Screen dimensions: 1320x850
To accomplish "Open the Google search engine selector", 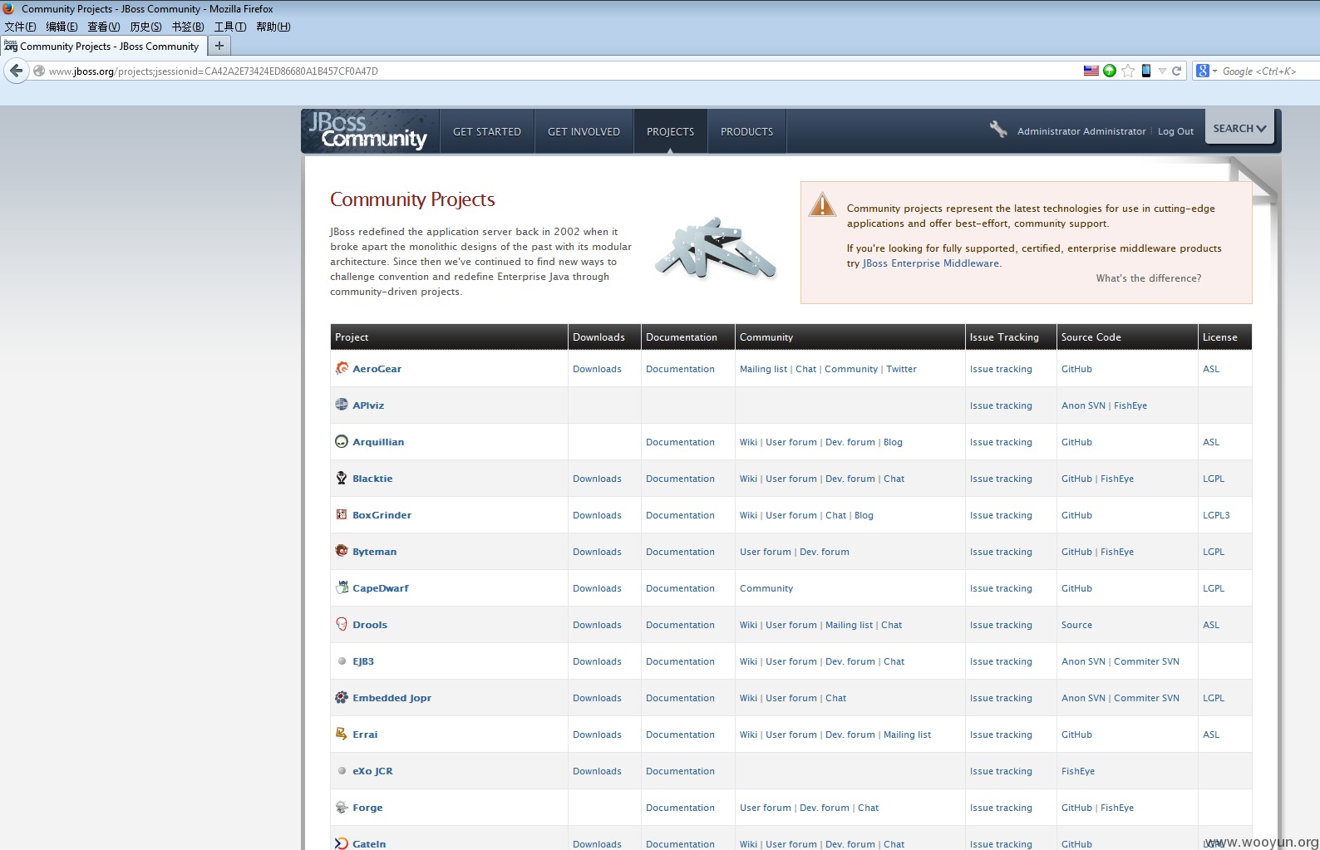I will point(1206,71).
